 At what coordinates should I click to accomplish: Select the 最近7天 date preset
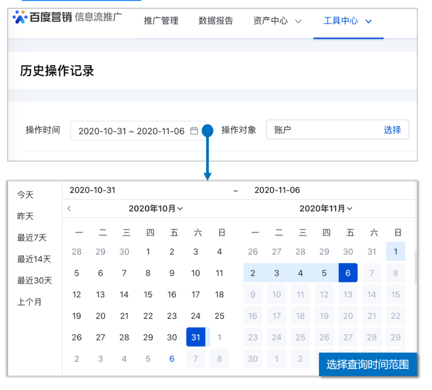pos(33,238)
